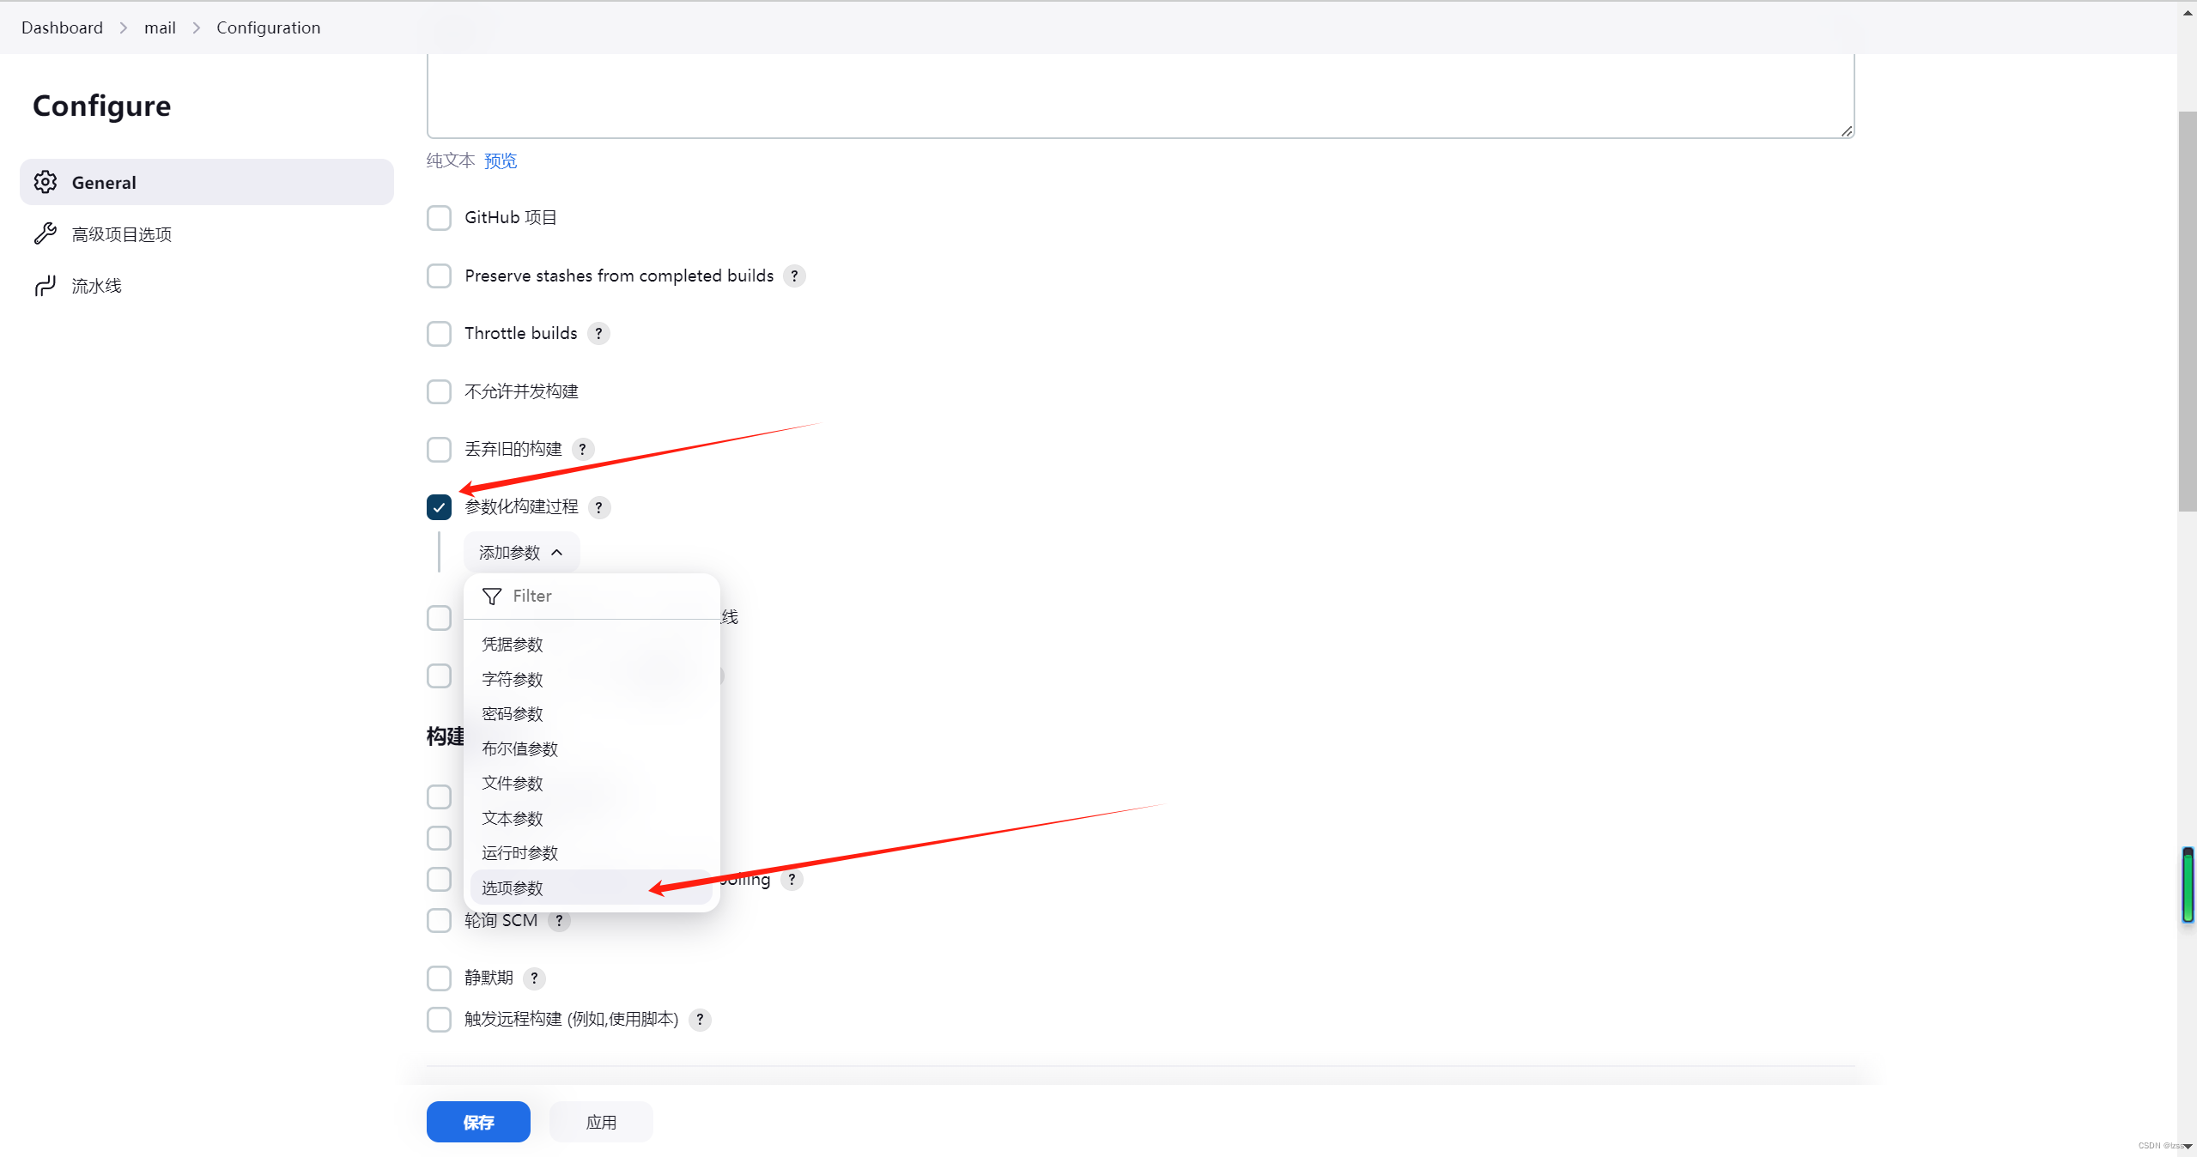Click the pipeline icon next to 流水线
2197x1157 pixels.
click(x=46, y=286)
